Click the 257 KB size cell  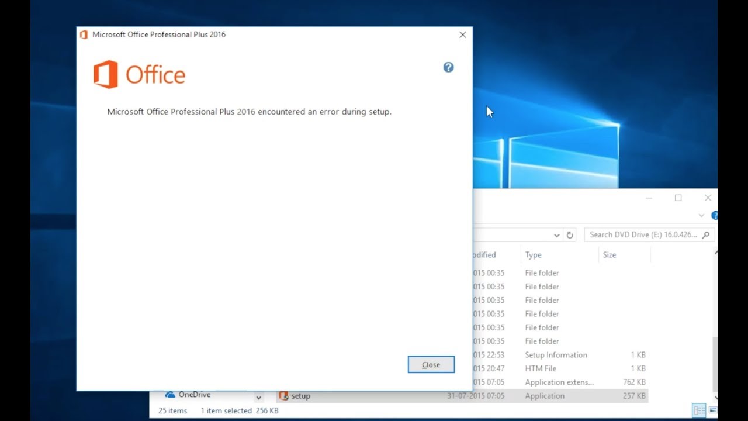(x=634, y=396)
